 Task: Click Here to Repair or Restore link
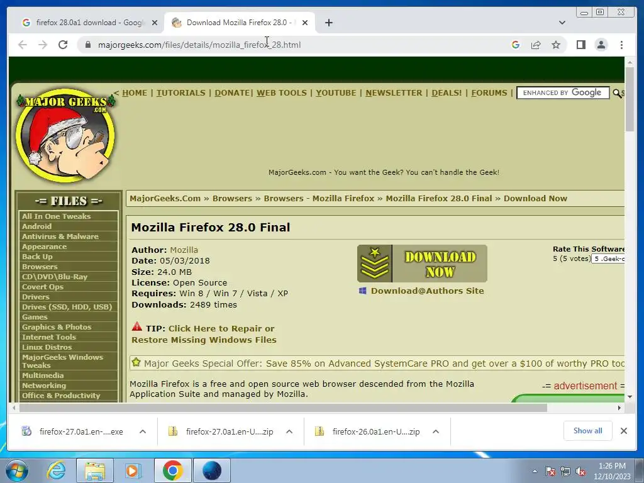pos(204,334)
